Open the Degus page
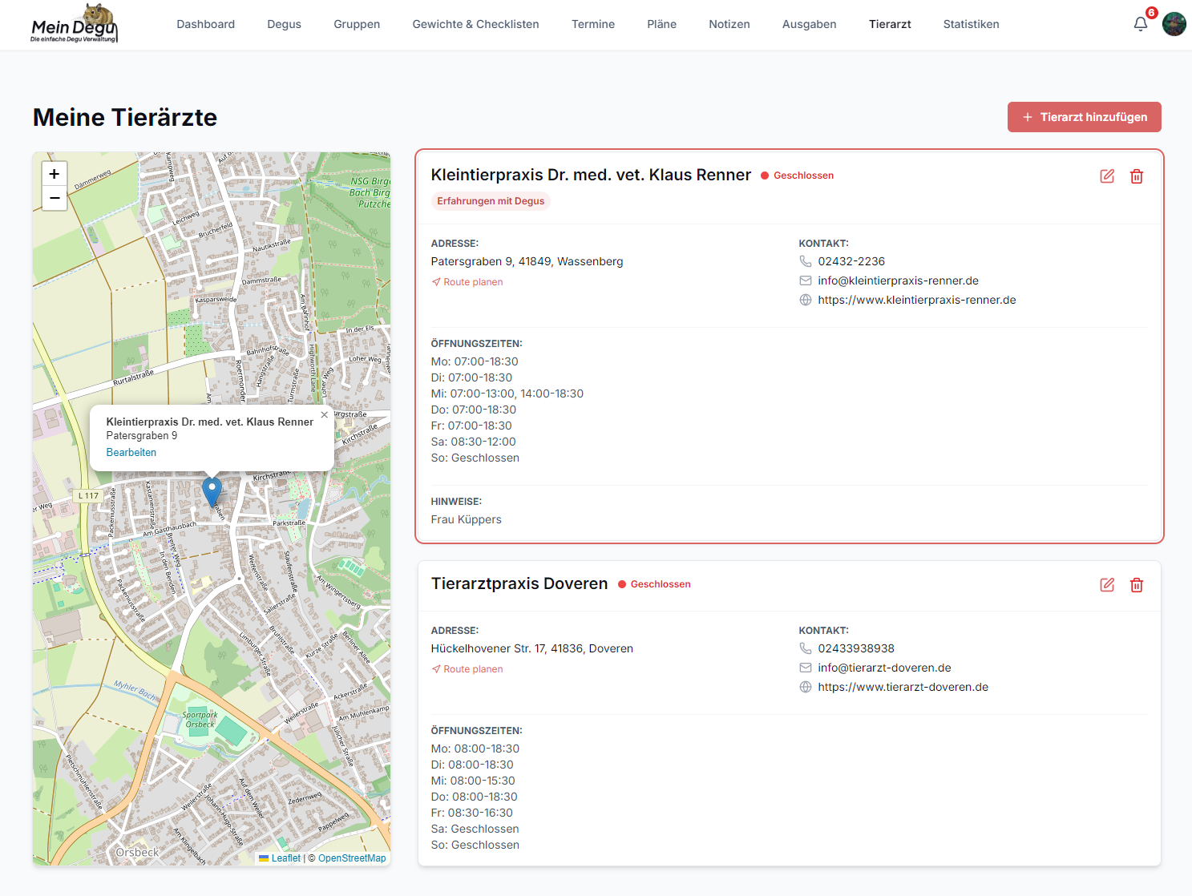Image resolution: width=1192 pixels, height=896 pixels. [285, 24]
